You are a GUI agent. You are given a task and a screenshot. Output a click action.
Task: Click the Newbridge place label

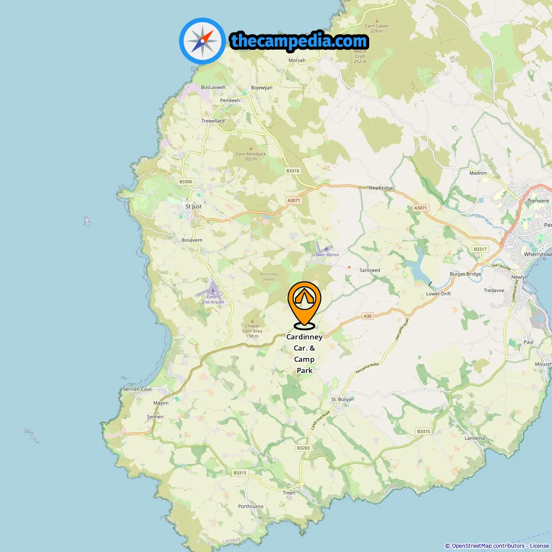(381, 188)
